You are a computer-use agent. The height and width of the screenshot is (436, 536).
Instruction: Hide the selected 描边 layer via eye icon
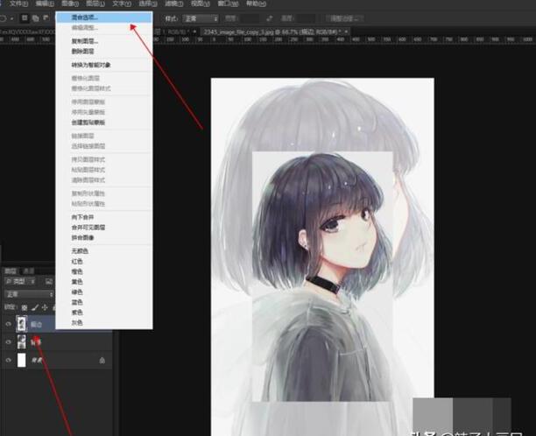tap(8, 324)
